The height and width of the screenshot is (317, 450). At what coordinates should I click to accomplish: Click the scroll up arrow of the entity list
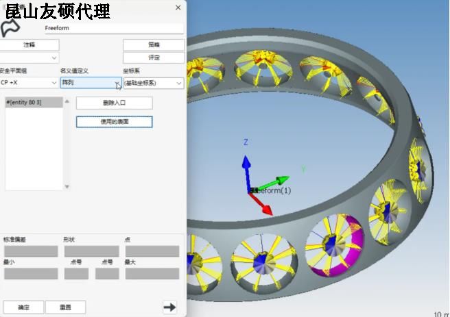click(x=67, y=102)
